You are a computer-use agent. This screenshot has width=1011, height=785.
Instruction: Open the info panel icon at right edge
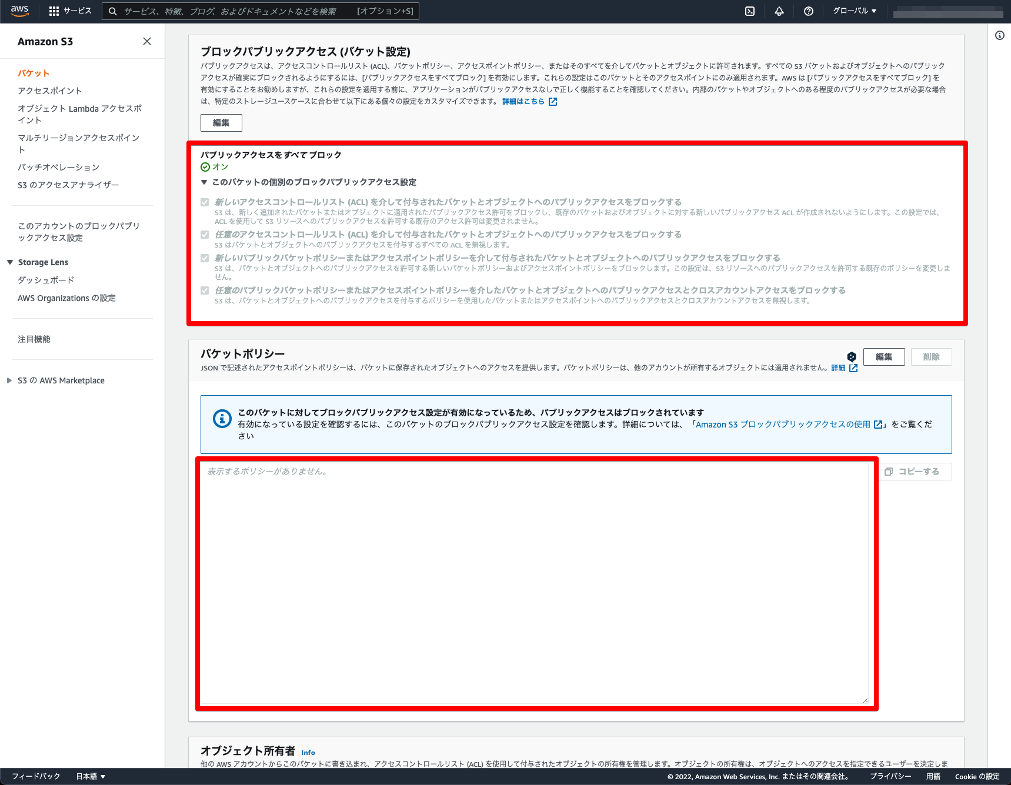click(x=1000, y=35)
